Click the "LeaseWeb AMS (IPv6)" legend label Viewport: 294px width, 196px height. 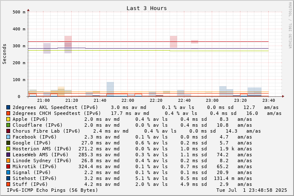(x=40, y=155)
